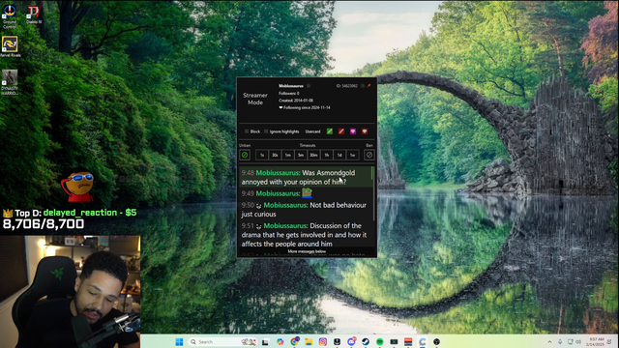Image resolution: width=619 pixels, height=348 pixels.
Task: Open Marvel Rivals desktop shortcut
Action: tap(10, 46)
